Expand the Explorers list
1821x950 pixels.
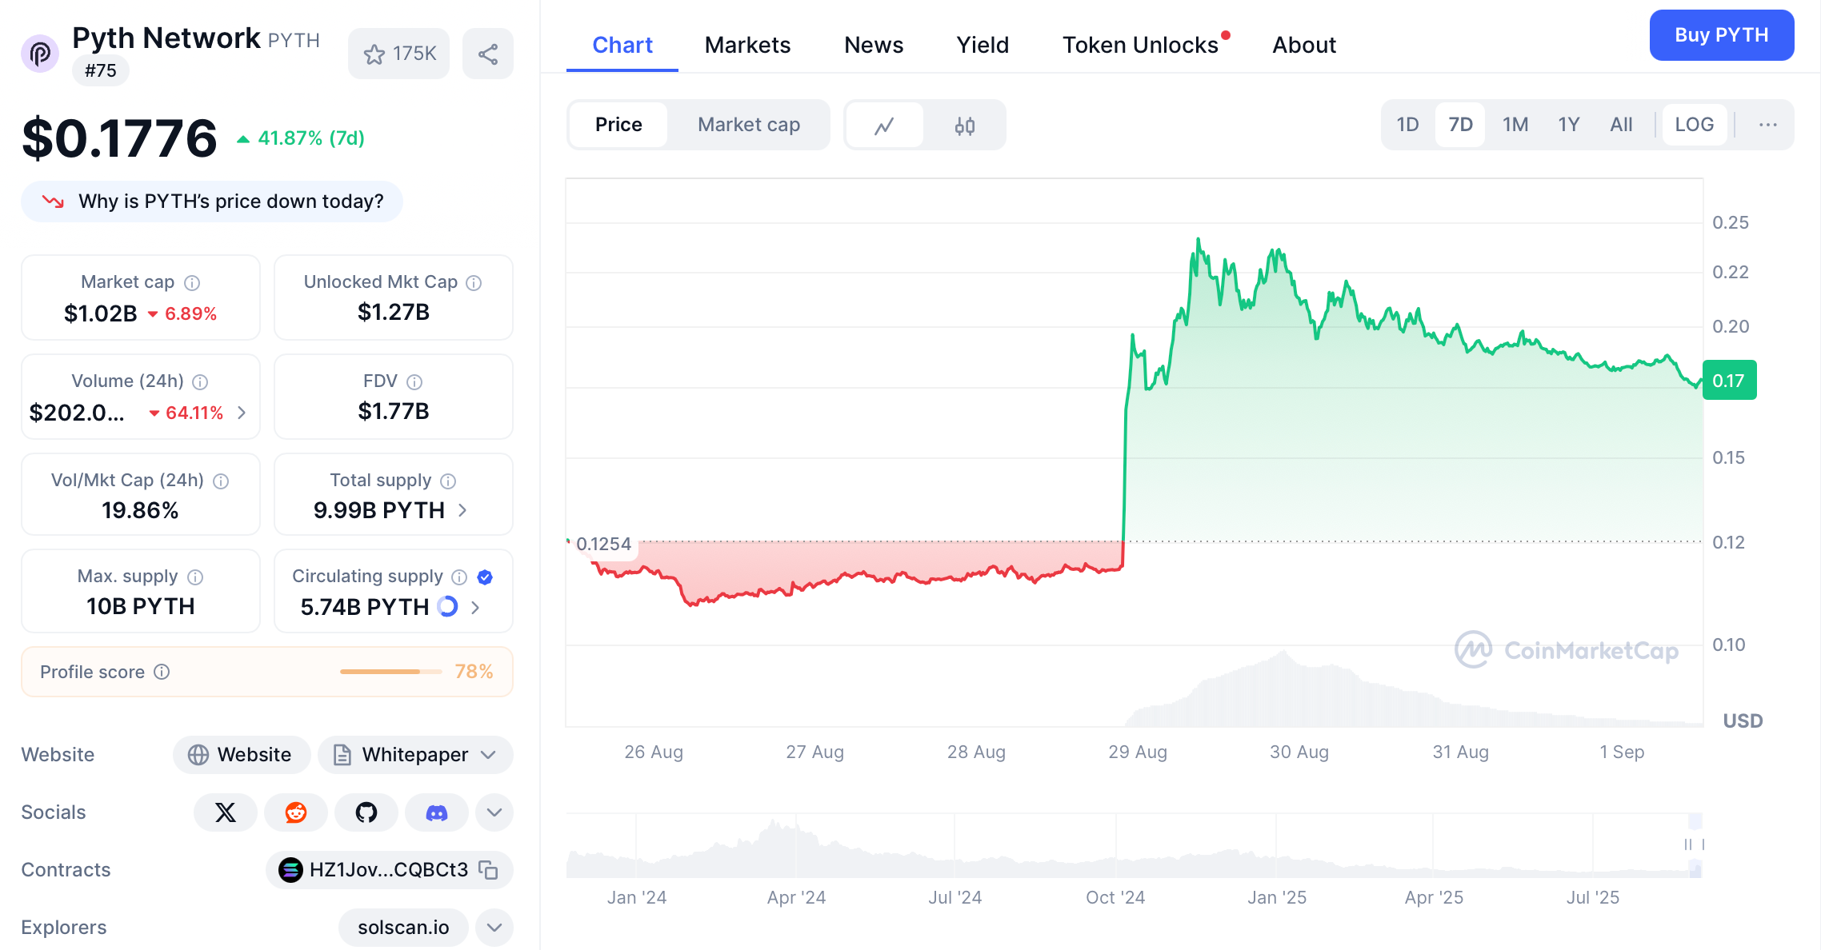(x=494, y=928)
